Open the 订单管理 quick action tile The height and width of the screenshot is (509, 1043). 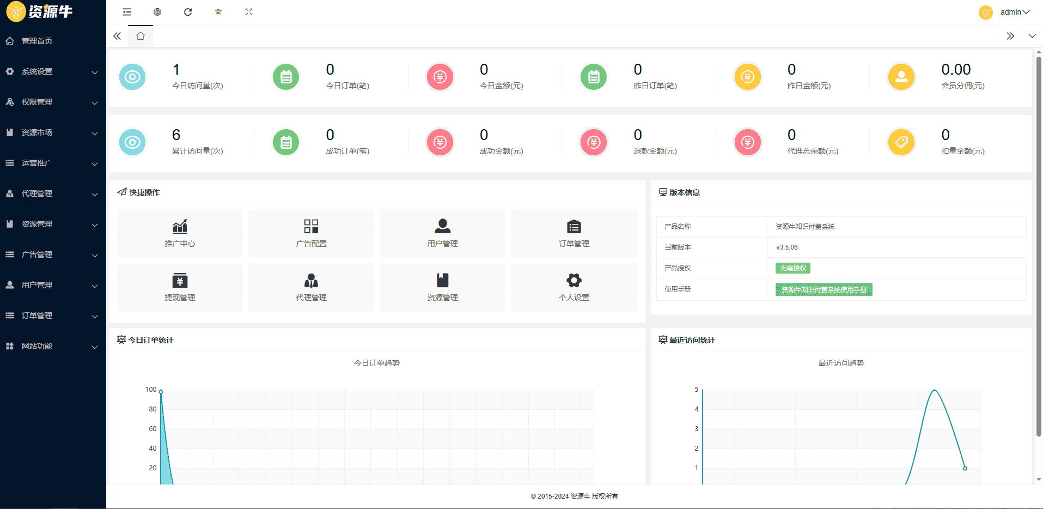click(574, 233)
